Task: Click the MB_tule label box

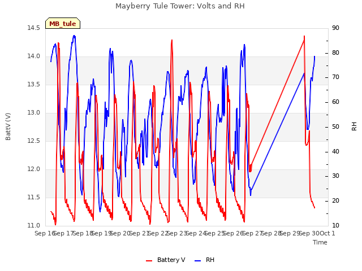Action: pos(63,23)
